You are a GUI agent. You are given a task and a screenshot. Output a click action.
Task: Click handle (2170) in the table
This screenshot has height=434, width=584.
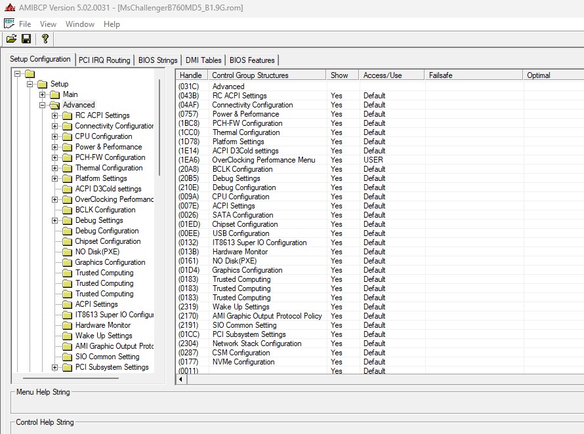click(x=188, y=316)
